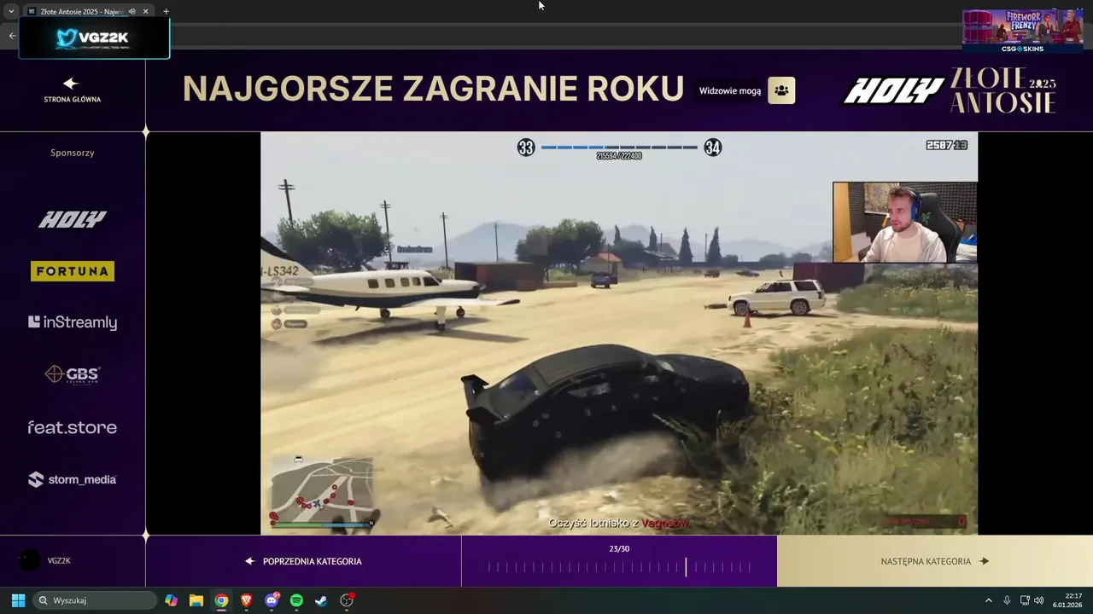Open the volume tray icon

(x=1038, y=600)
